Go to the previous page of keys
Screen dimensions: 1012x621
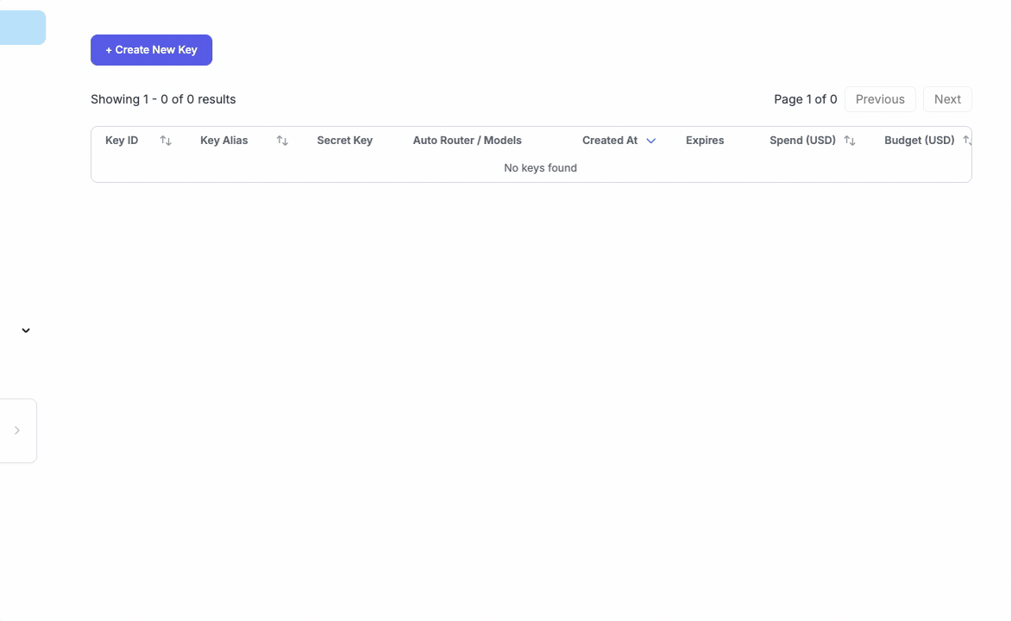(879, 98)
